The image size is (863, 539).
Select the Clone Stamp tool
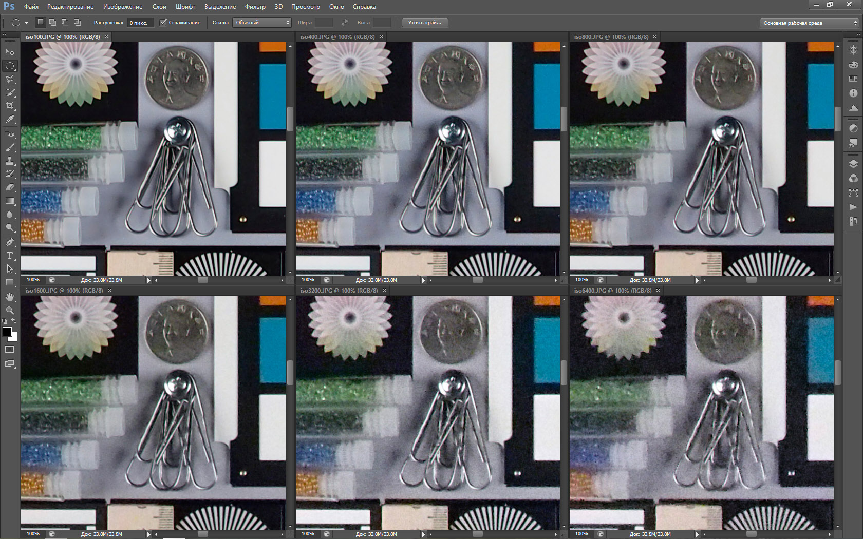click(10, 161)
